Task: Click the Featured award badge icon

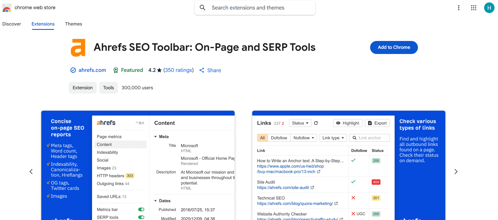Action: [x=116, y=70]
